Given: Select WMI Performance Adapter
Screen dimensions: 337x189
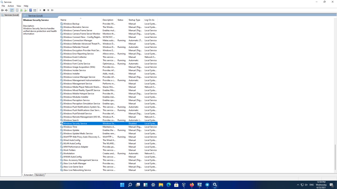Looking at the screenshot, I should click(76, 147).
